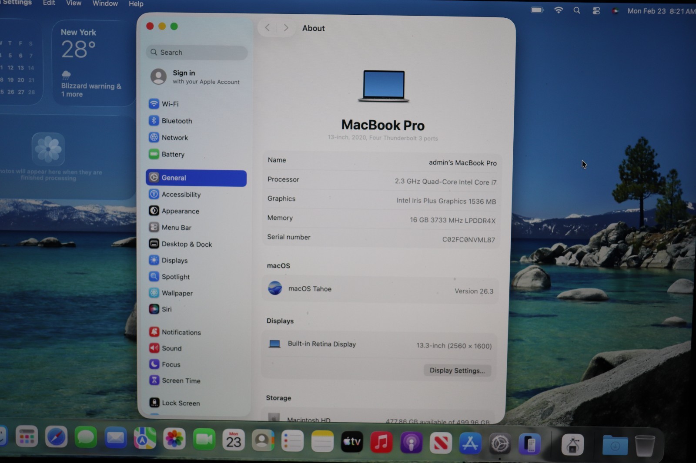
Task: Open News from the Dock
Action: pyautogui.click(x=441, y=443)
